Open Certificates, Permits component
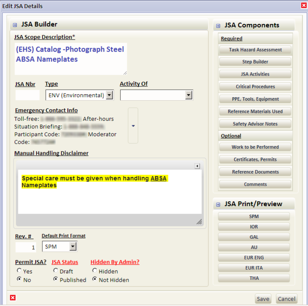Screen dimensions: 308x306 (255, 159)
